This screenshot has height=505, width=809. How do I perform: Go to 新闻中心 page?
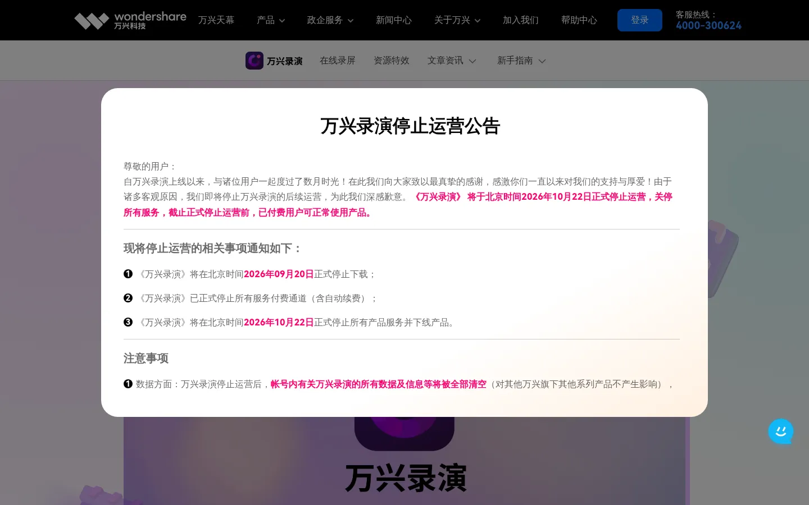click(394, 20)
